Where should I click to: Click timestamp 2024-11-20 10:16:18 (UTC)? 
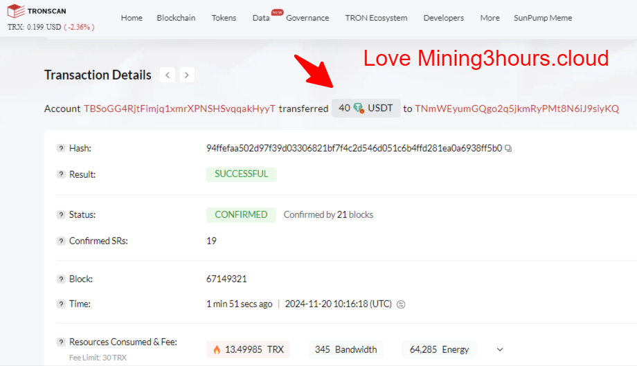click(x=339, y=304)
